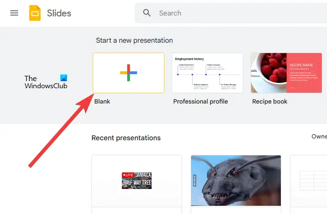This screenshot has width=327, height=214.
Task: Click TheWindowsClub logo icon
Action: tap(64, 79)
